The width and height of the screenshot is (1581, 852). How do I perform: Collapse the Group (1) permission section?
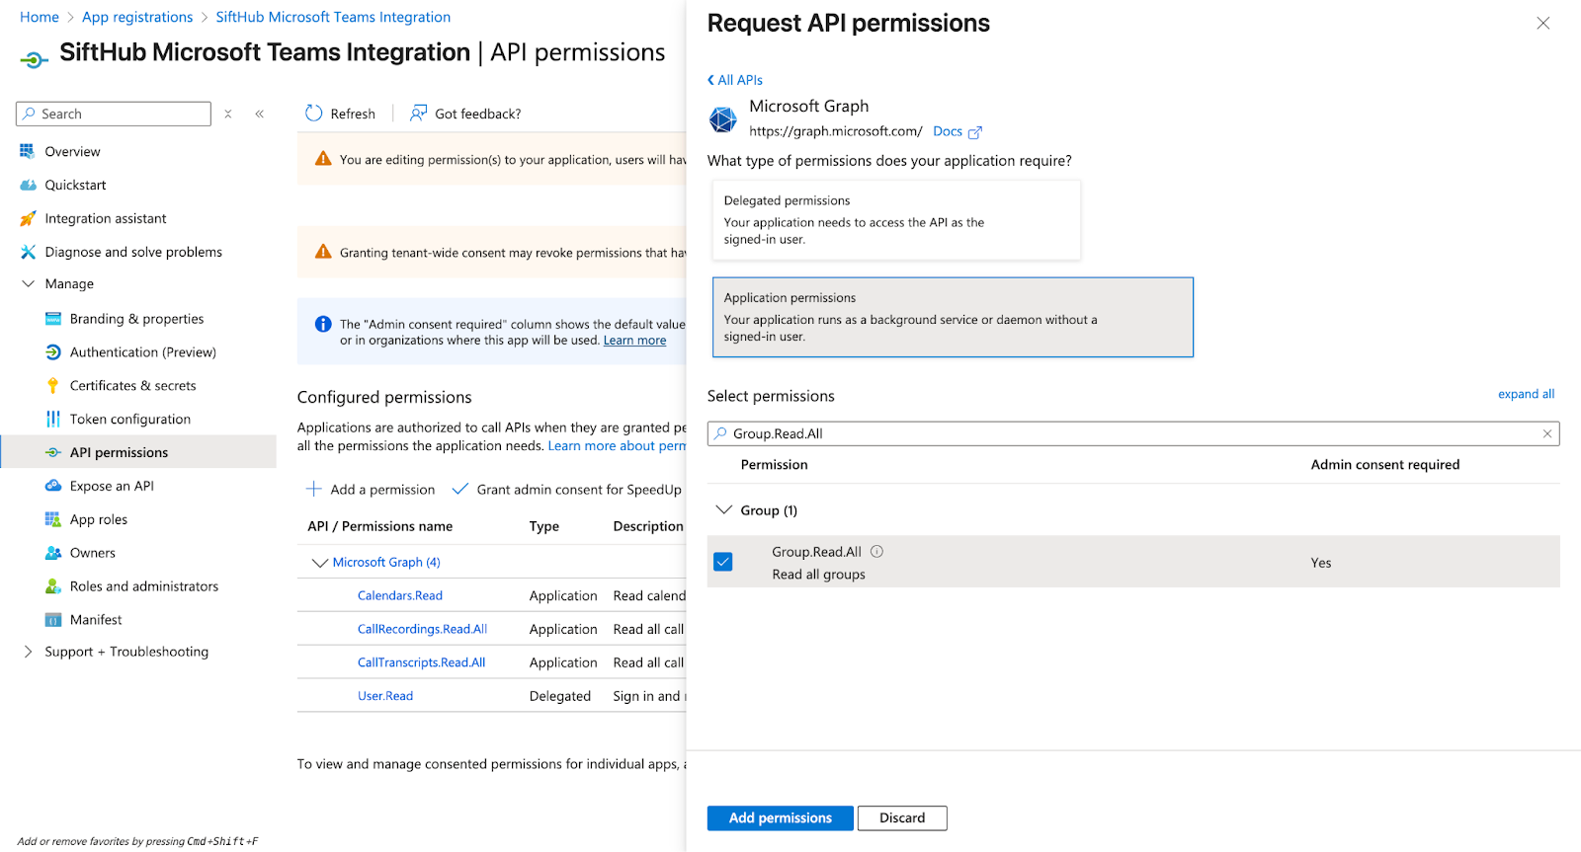[x=724, y=510]
